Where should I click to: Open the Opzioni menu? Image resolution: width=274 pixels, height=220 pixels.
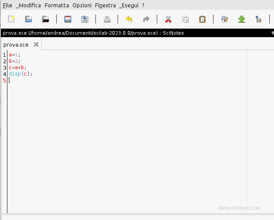point(82,6)
